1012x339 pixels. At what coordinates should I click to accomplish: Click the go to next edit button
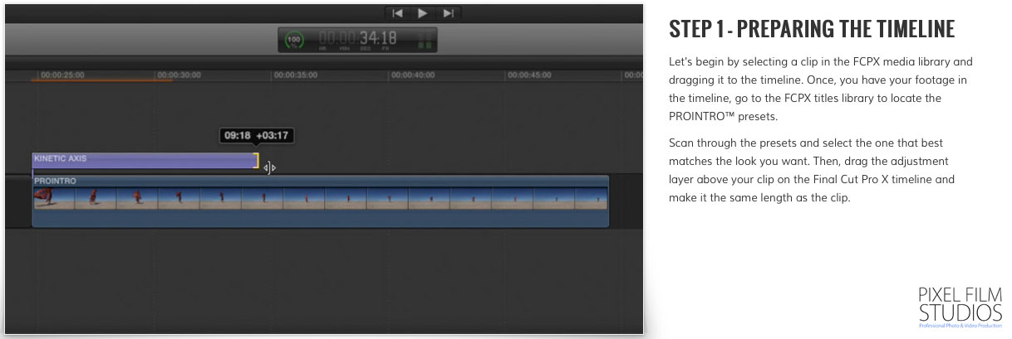[448, 12]
